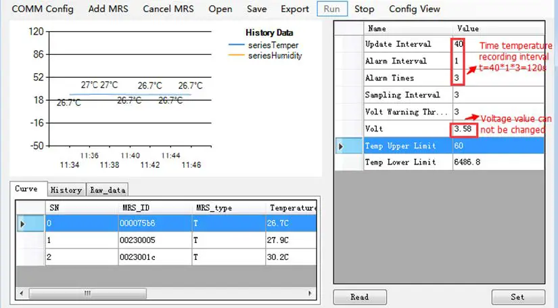558x308 pixels.
Task: Click the Alarm Times value field
Action: (498, 78)
